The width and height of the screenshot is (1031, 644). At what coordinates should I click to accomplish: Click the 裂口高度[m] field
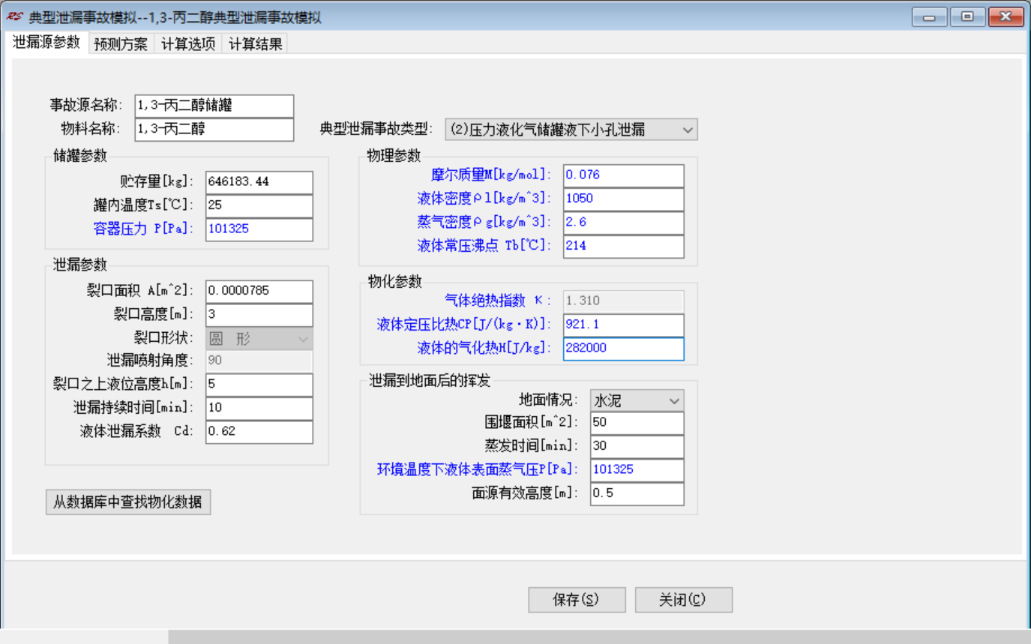point(259,315)
